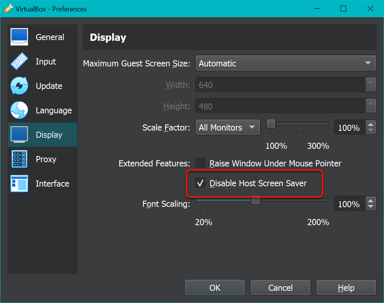Enable Raise Window Under Mouse Pointer
Image resolution: width=384 pixels, height=303 pixels.
[x=201, y=163]
